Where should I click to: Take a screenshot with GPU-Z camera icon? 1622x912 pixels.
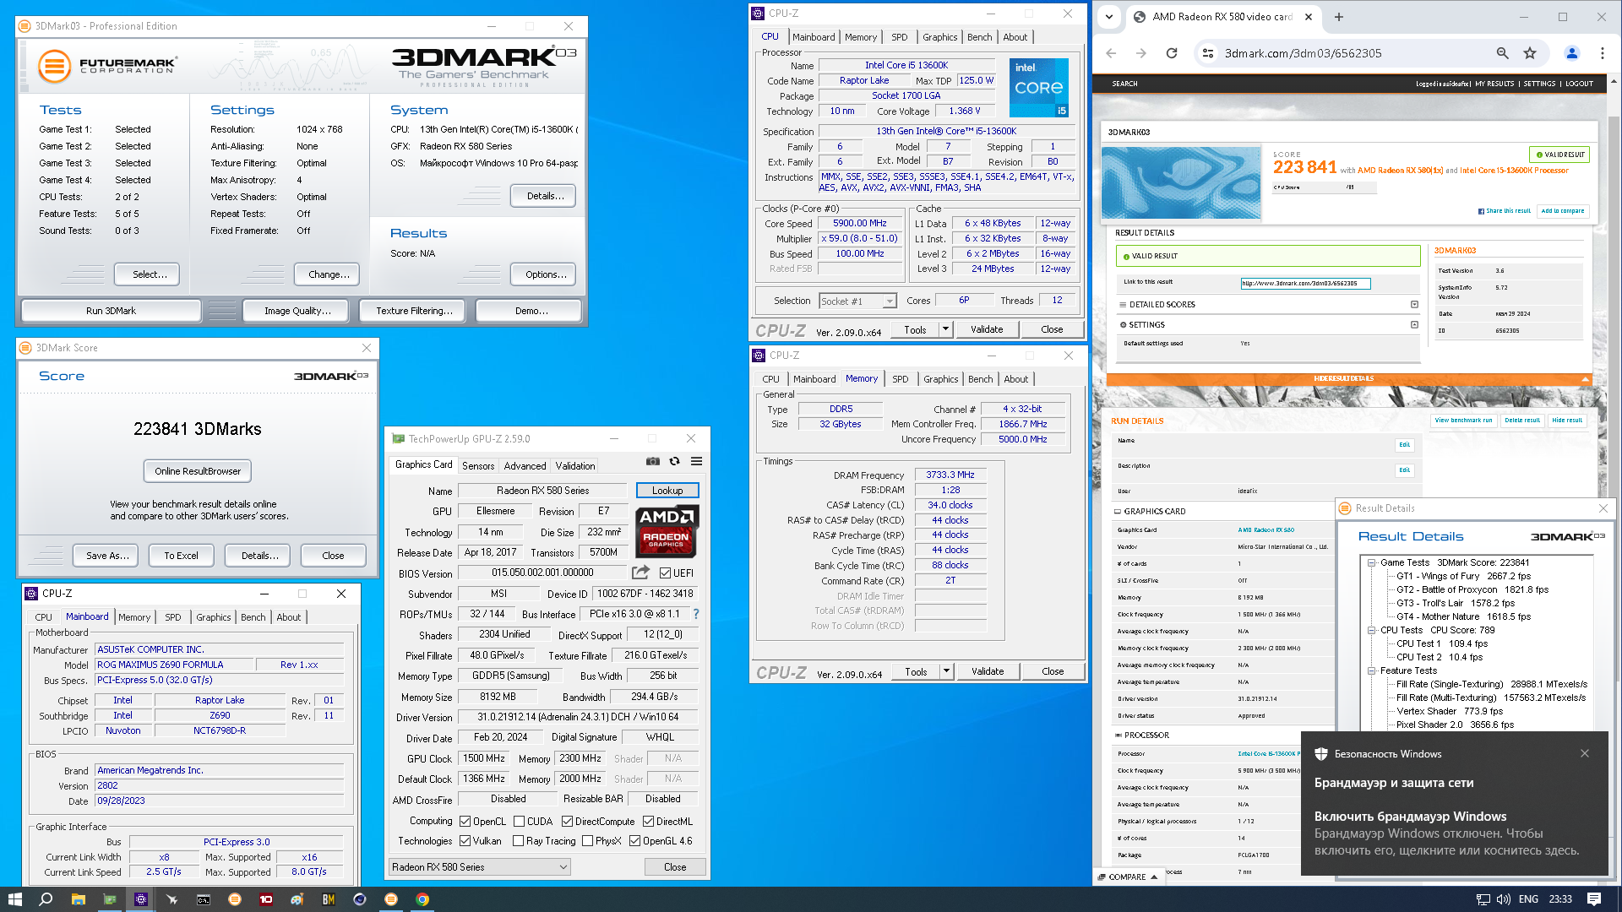coord(653,461)
